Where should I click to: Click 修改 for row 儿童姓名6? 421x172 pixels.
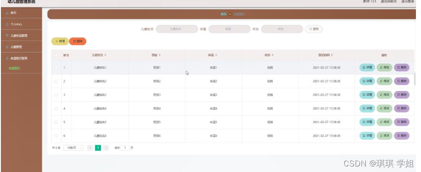coord(385,136)
